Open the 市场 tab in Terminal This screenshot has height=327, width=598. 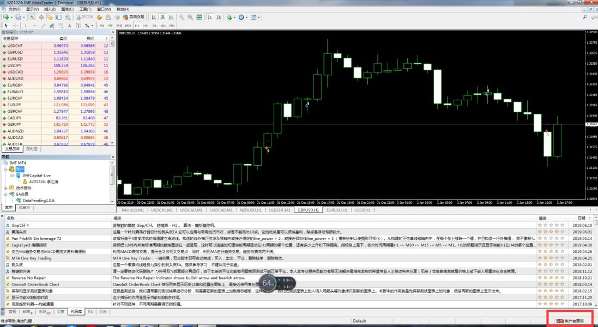pos(44,312)
